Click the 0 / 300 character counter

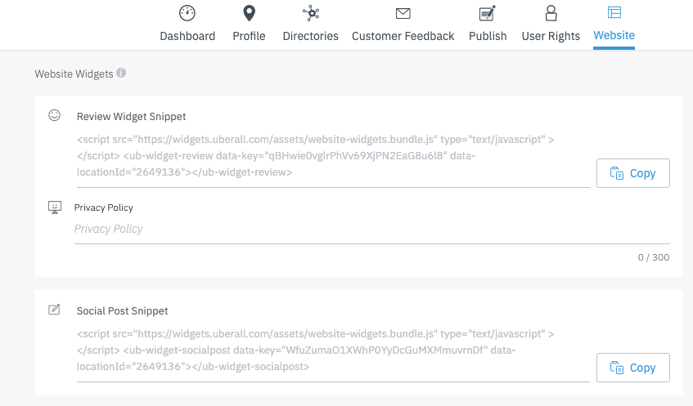pos(654,257)
